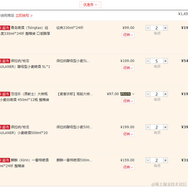188x188 pixels.
Task: Select spec text 保拉纳酵母型小麦5L...
Action: (x=73, y=61)
